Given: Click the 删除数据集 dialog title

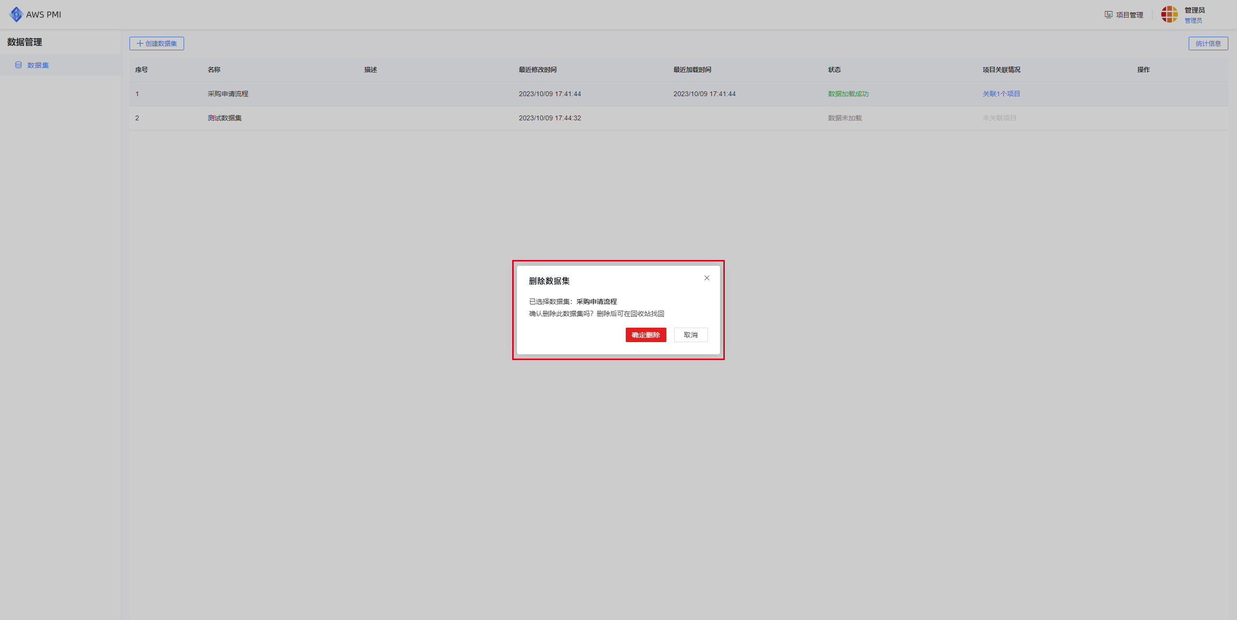Looking at the screenshot, I should click(549, 281).
